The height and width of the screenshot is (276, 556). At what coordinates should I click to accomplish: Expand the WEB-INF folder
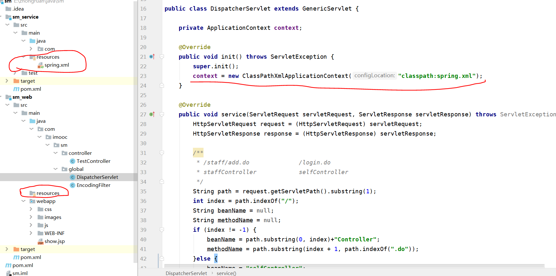click(31, 233)
